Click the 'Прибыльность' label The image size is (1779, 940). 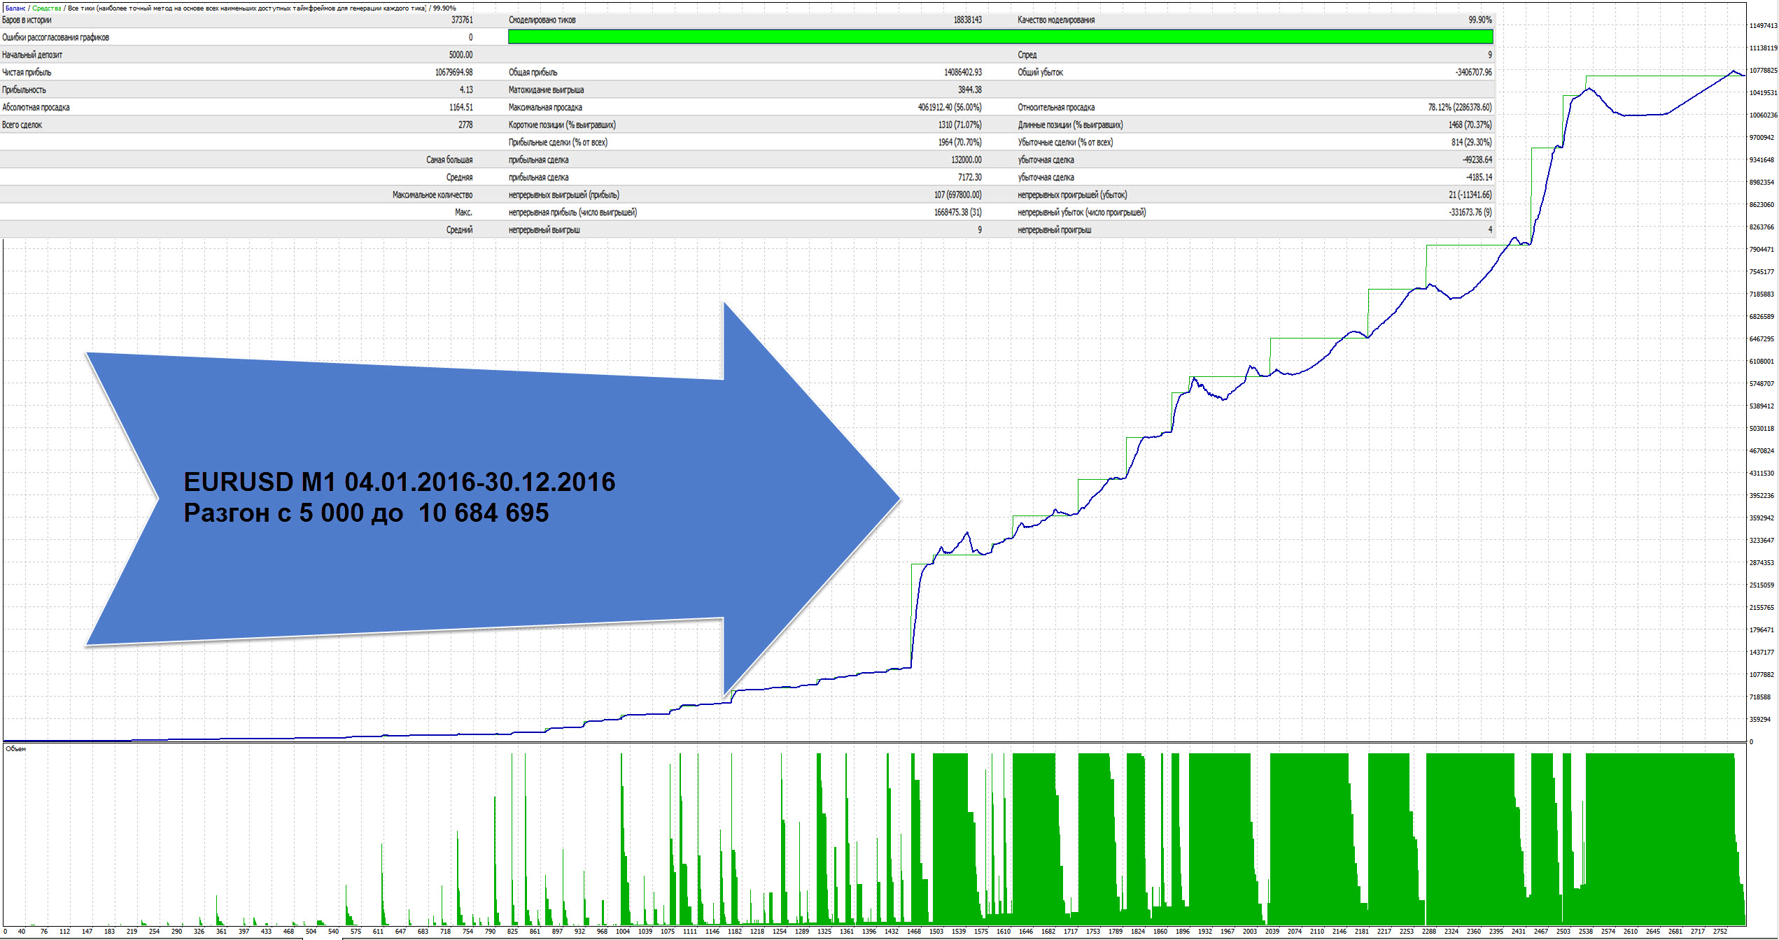24,90
